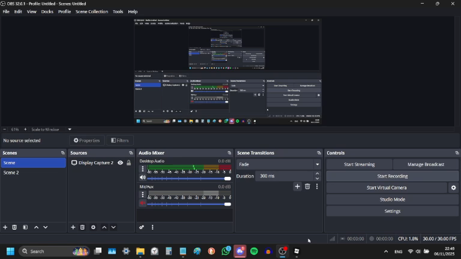461x259 pixels.
Task: Click the Mic/Aux volume slider
Action: (189, 204)
